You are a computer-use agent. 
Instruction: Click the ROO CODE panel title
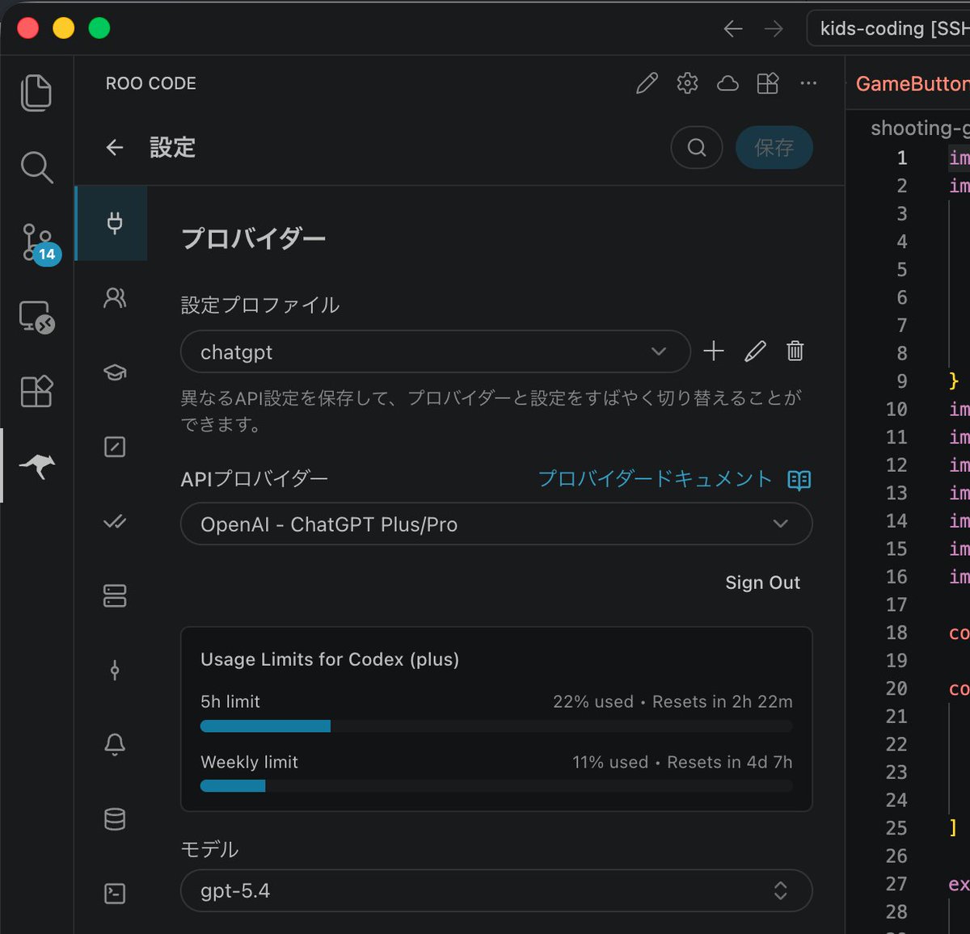pos(151,83)
